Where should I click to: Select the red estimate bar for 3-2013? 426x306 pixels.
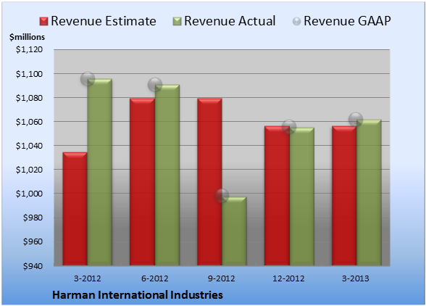344,196
